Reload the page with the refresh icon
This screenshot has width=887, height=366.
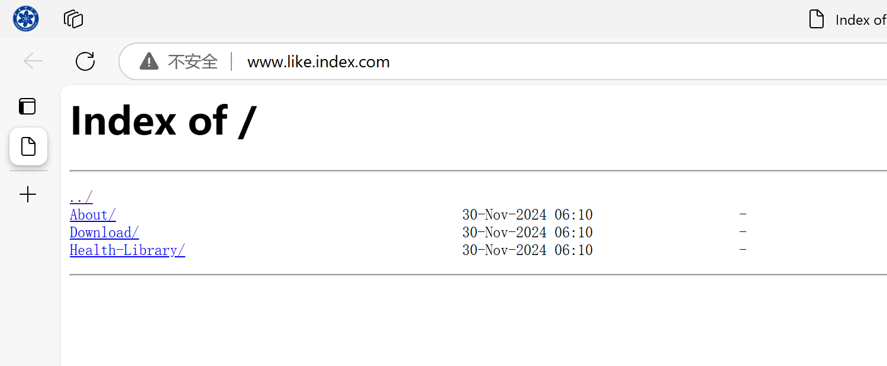tap(85, 61)
